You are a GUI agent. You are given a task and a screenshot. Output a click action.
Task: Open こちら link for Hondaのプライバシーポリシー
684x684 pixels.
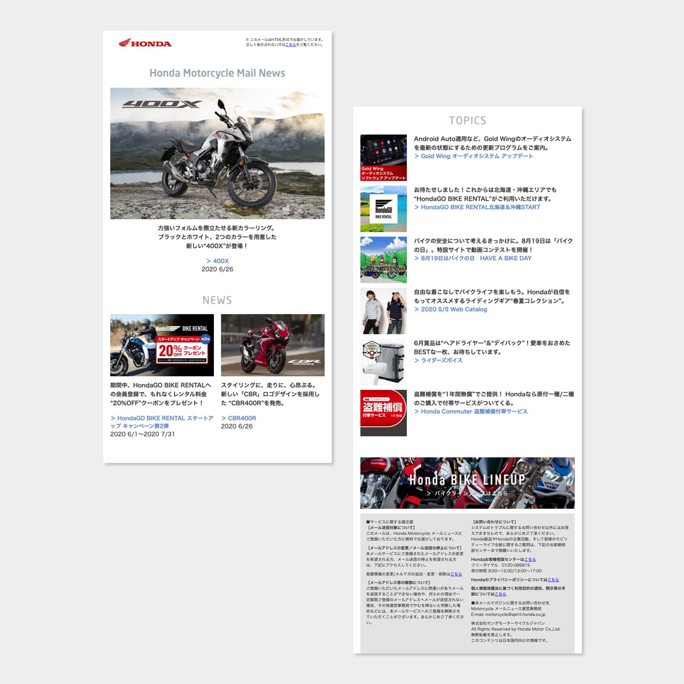553,580
